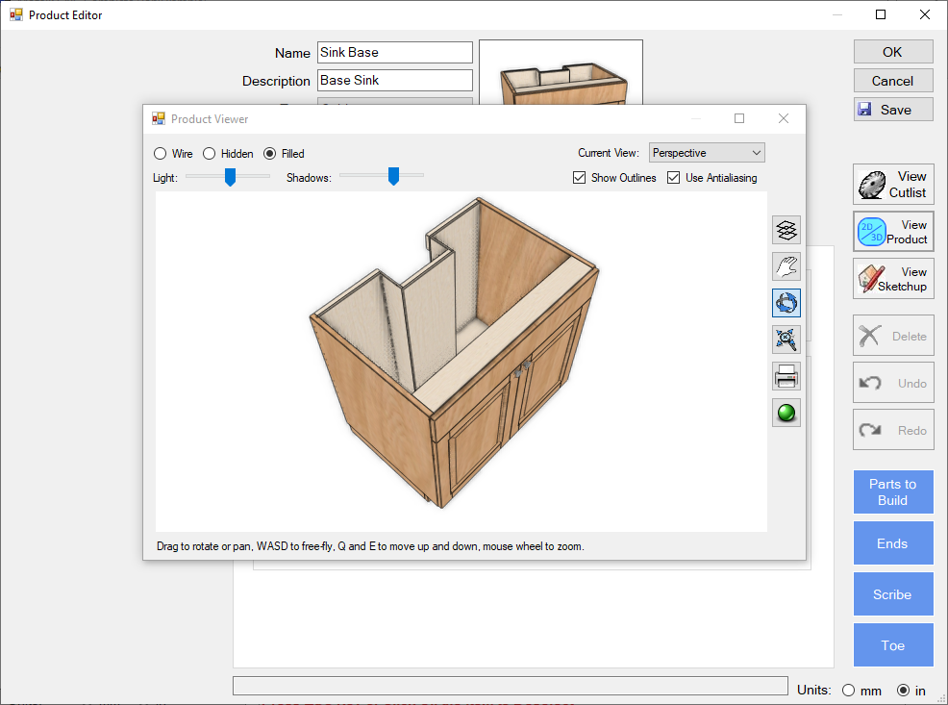
Task: Print the product view
Action: tap(786, 376)
